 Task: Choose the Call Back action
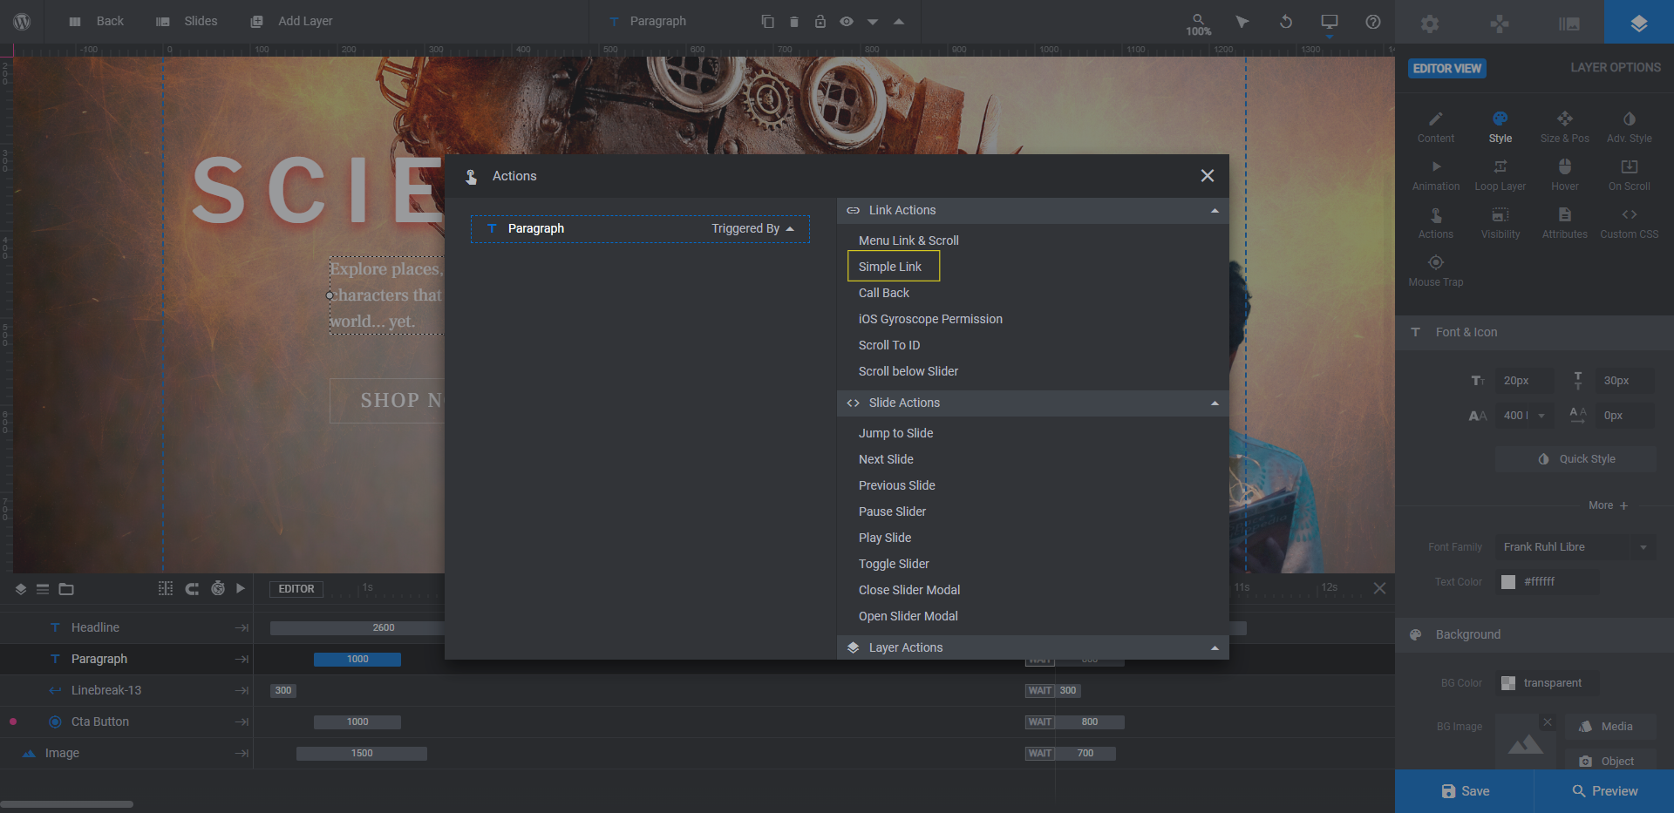point(883,293)
